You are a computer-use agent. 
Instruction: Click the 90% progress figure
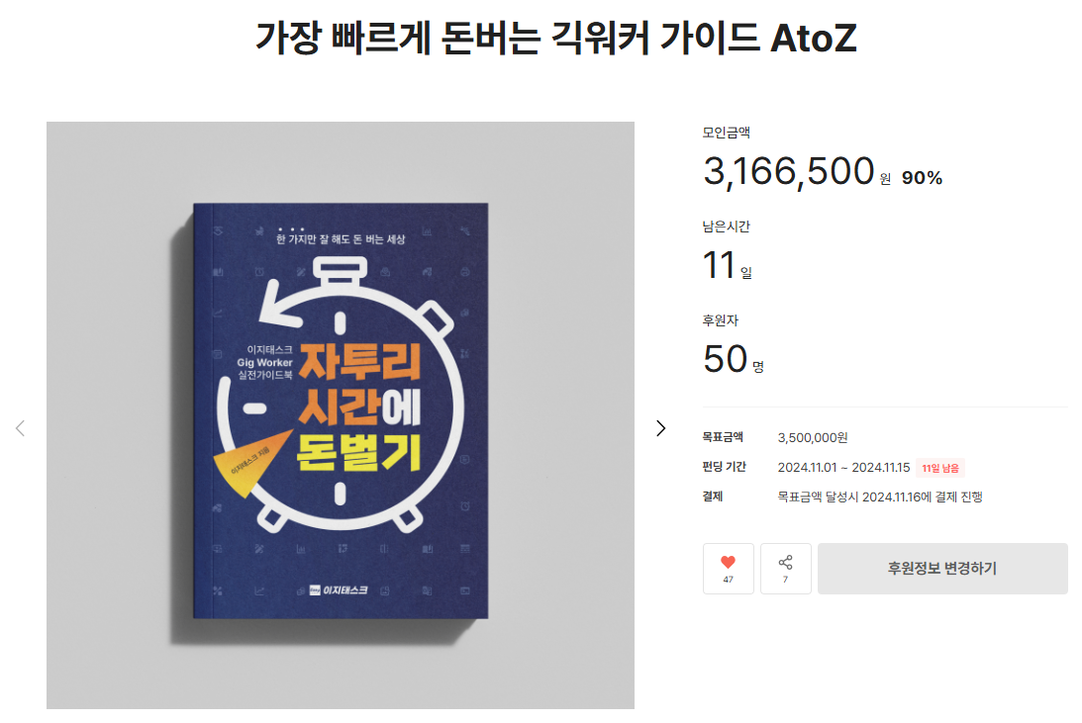922,178
